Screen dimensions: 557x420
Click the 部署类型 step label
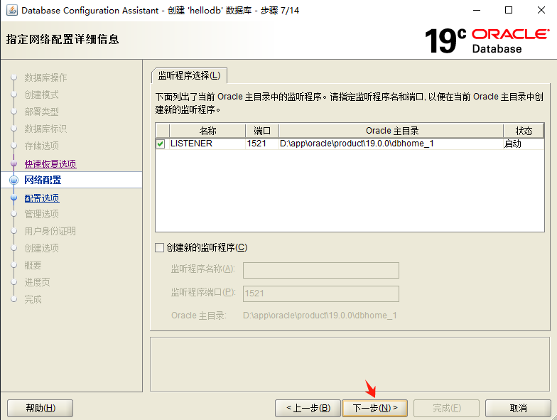pyautogui.click(x=41, y=112)
